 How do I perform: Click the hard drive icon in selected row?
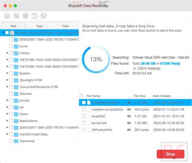click(12, 33)
